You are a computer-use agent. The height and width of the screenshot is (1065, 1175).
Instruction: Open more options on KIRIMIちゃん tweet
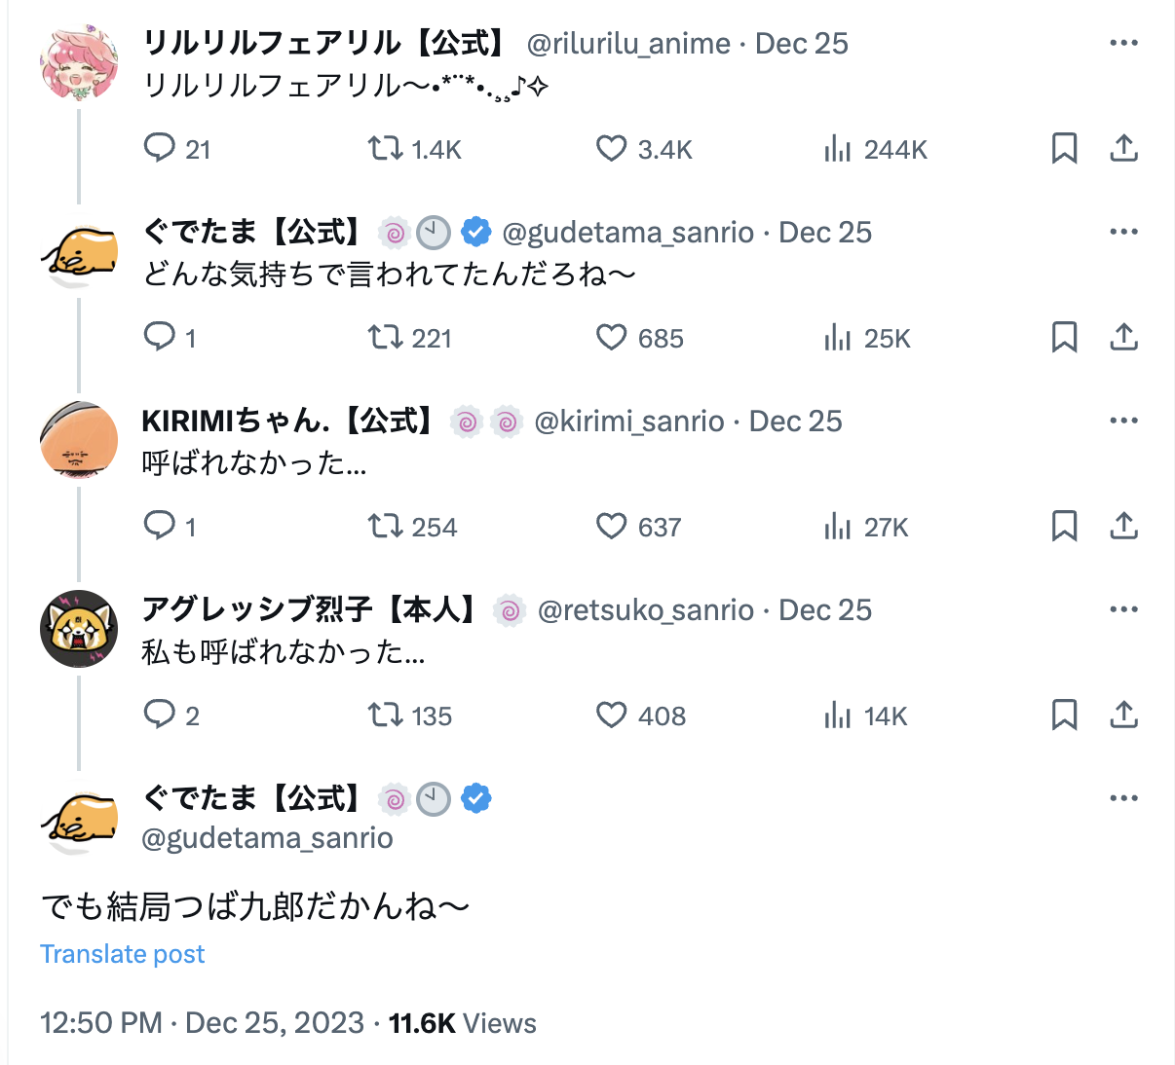[x=1123, y=421]
